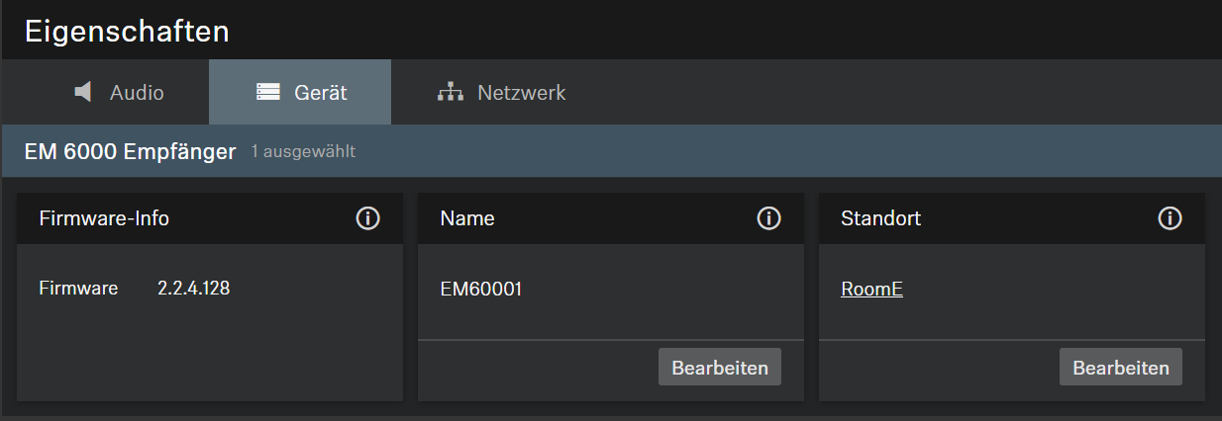Screen dimensions: 1222x421
Task: Click the Firmware-Info card title
Action: 104,218
